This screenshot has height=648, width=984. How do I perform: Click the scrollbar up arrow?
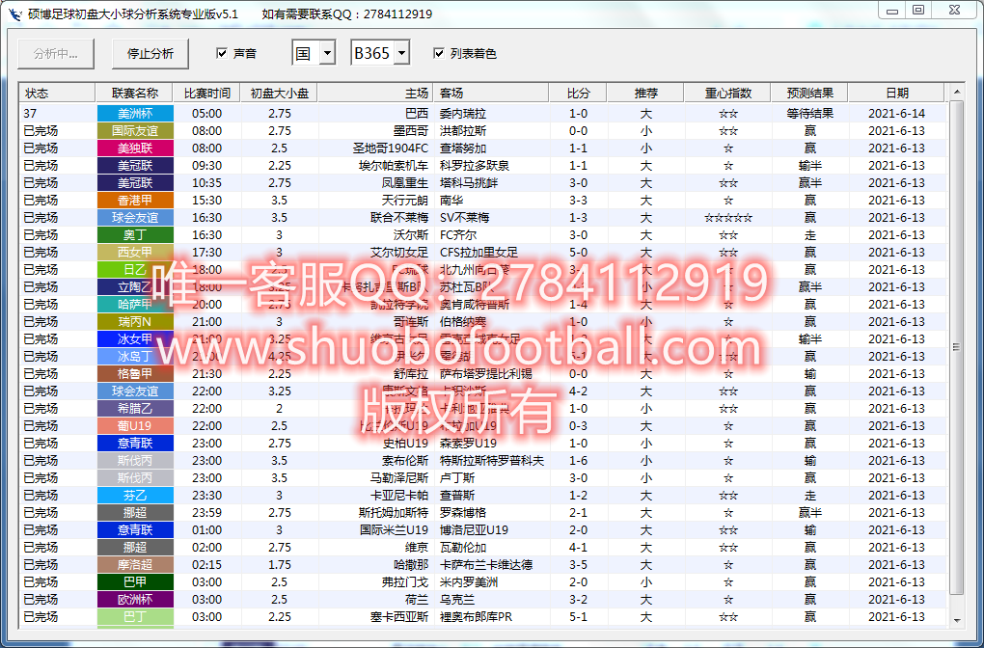coord(957,94)
